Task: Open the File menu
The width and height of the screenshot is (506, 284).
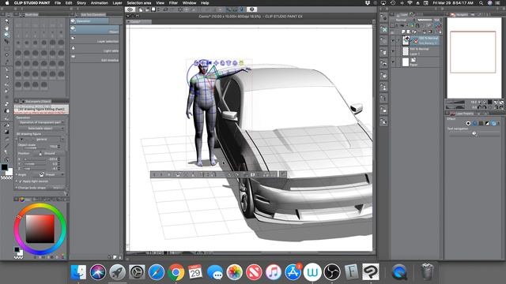Action: tap(58, 3)
